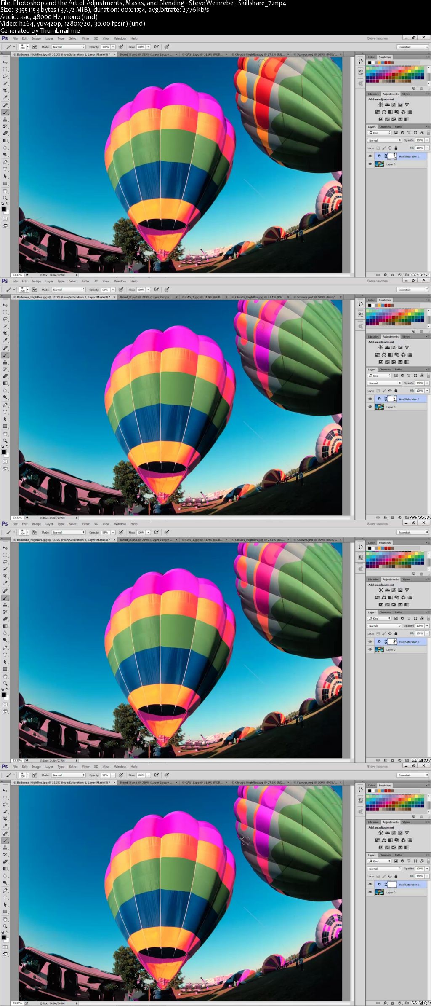Select the Hand tool in the third frame
Viewport: 431px width, 1006px height.
point(5,676)
